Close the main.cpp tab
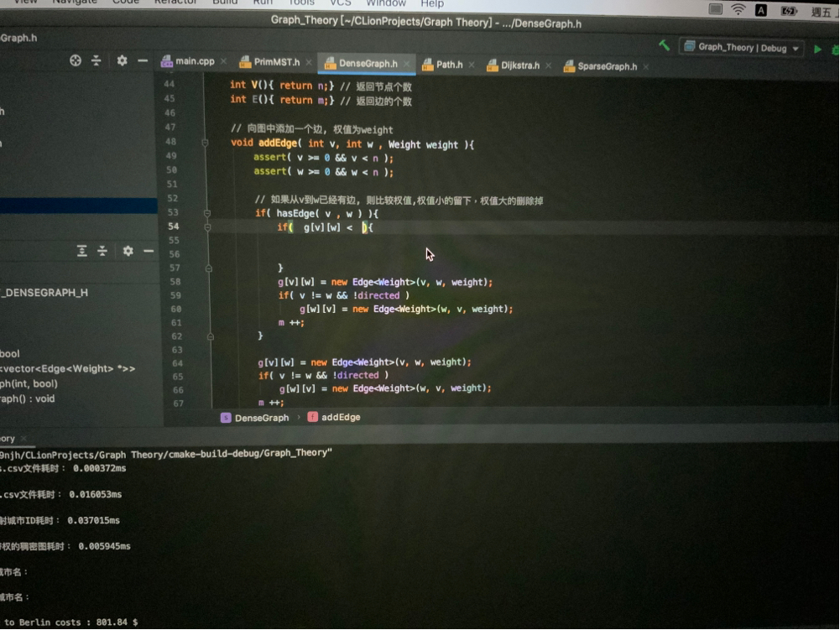The width and height of the screenshot is (840, 630). pos(223,61)
